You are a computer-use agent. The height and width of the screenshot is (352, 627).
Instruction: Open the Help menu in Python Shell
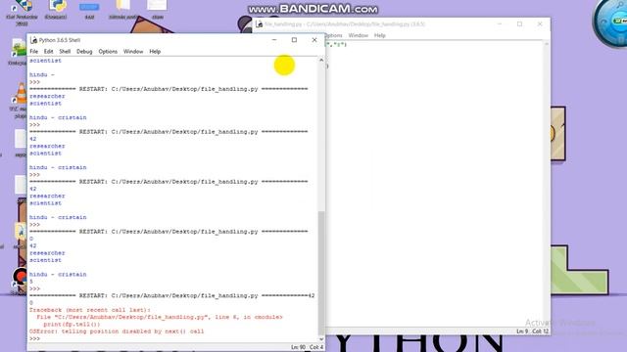click(x=155, y=52)
